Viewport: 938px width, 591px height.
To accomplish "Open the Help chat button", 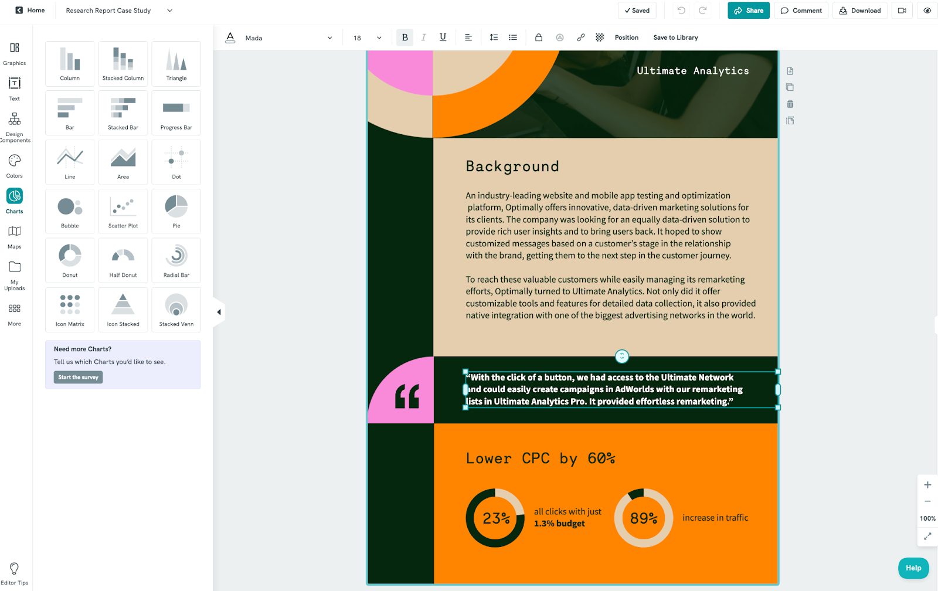I will (x=913, y=568).
